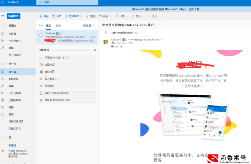Collapse the Favorites section
This screenshot has height=164, width=251.
3,26
